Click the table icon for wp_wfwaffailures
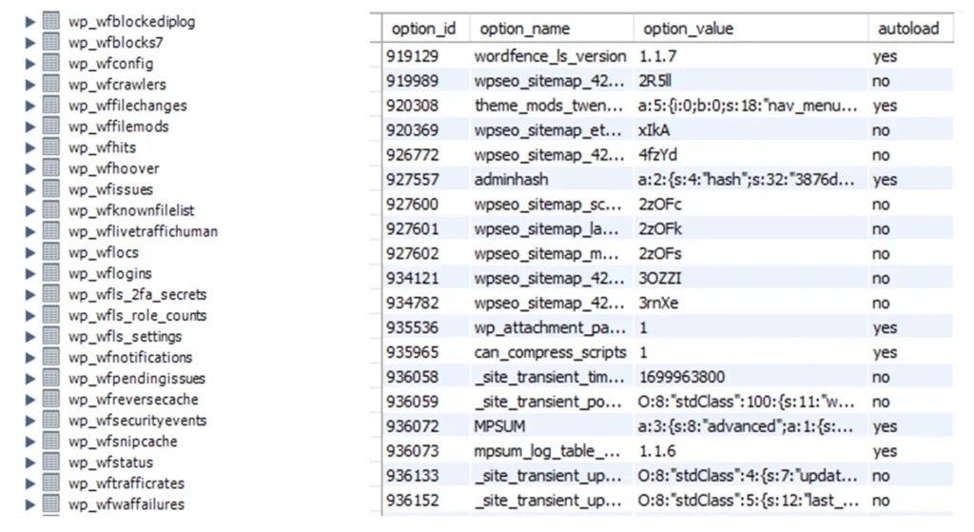 (51, 504)
